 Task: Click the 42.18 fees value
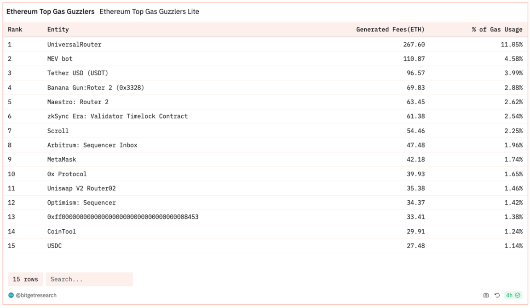(416, 159)
